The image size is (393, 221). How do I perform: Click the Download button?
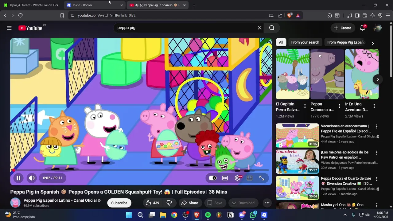pos(243,203)
